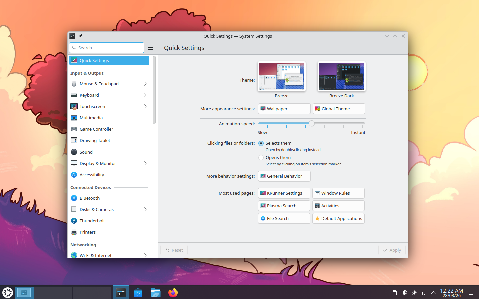Click the pin icon in title bar
Image resolution: width=479 pixels, height=299 pixels.
click(x=80, y=36)
